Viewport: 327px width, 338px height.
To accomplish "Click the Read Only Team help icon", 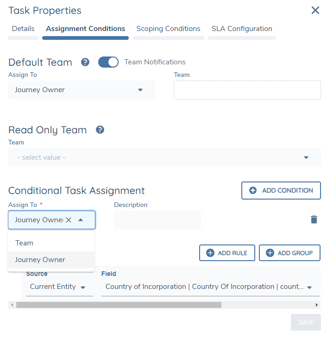I will click(100, 130).
